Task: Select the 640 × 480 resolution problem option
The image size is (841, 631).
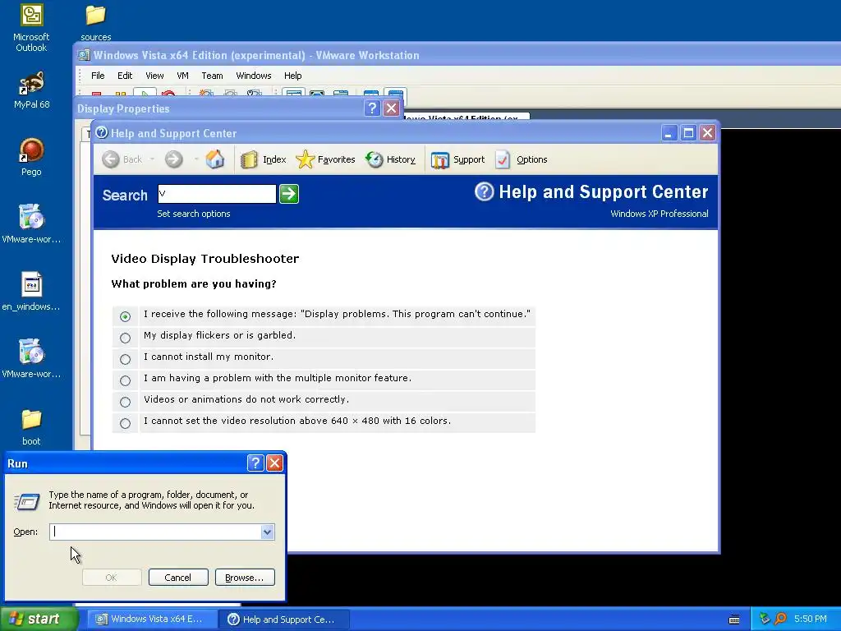Action: click(x=125, y=424)
